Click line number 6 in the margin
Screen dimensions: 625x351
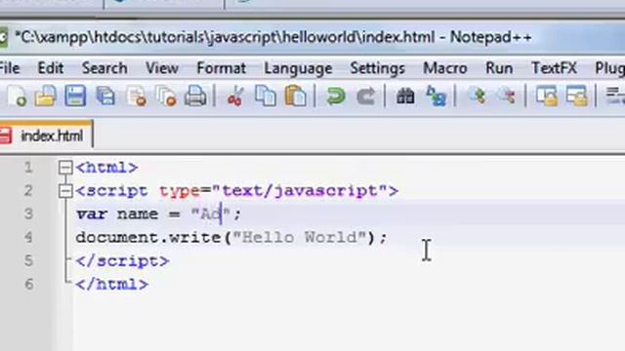(x=28, y=285)
